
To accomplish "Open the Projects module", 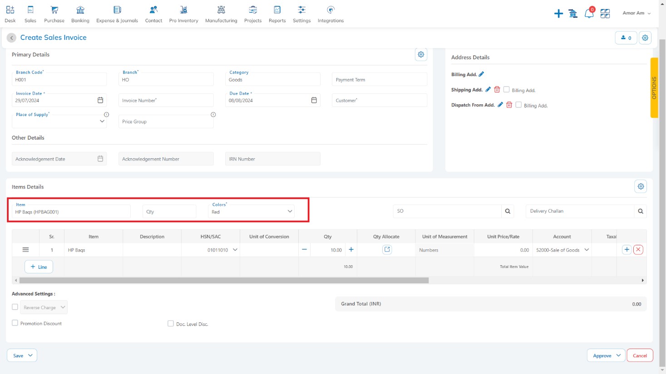I will (x=253, y=14).
